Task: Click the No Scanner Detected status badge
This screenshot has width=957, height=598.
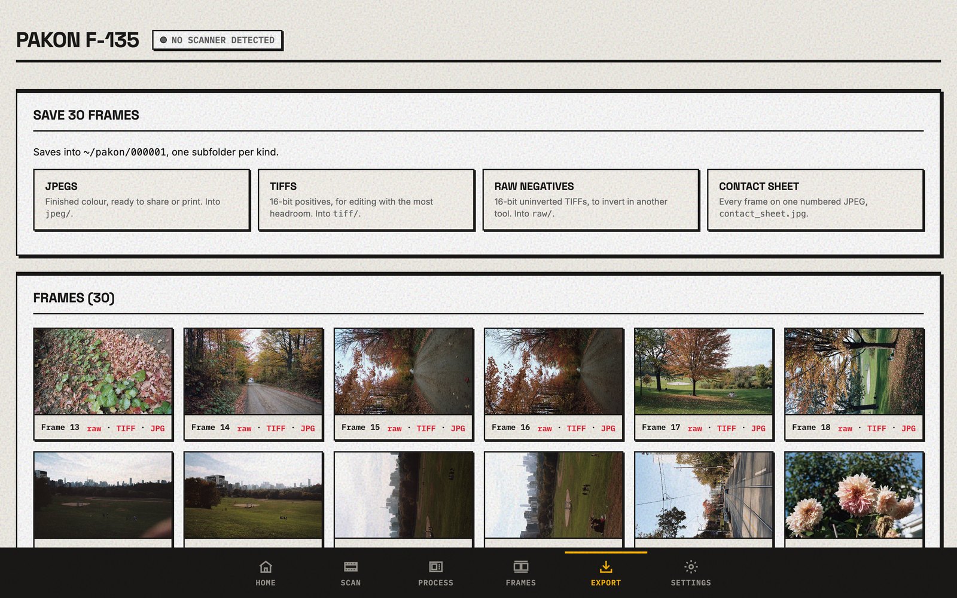Action: point(217,40)
